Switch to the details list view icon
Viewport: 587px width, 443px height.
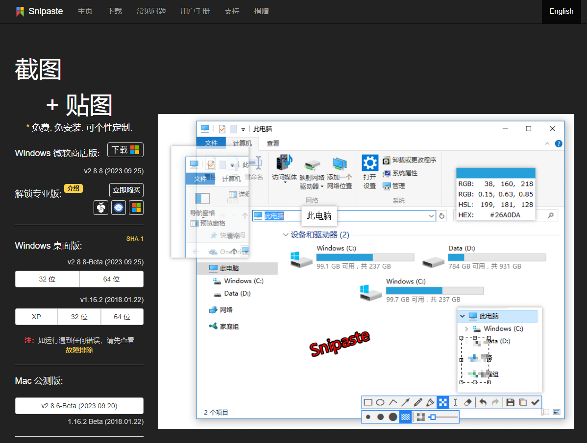click(x=546, y=412)
